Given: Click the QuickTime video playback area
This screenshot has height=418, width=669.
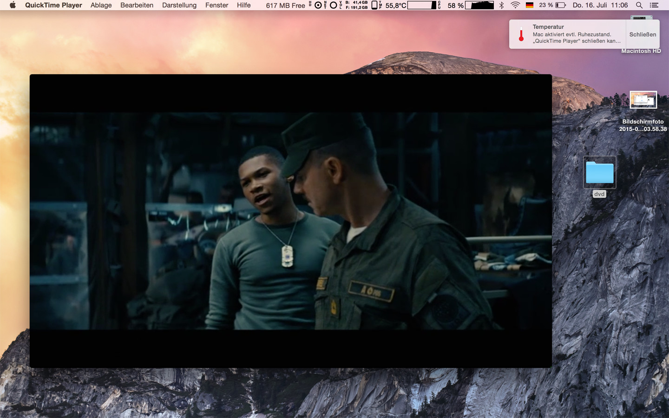Looking at the screenshot, I should click(x=291, y=221).
